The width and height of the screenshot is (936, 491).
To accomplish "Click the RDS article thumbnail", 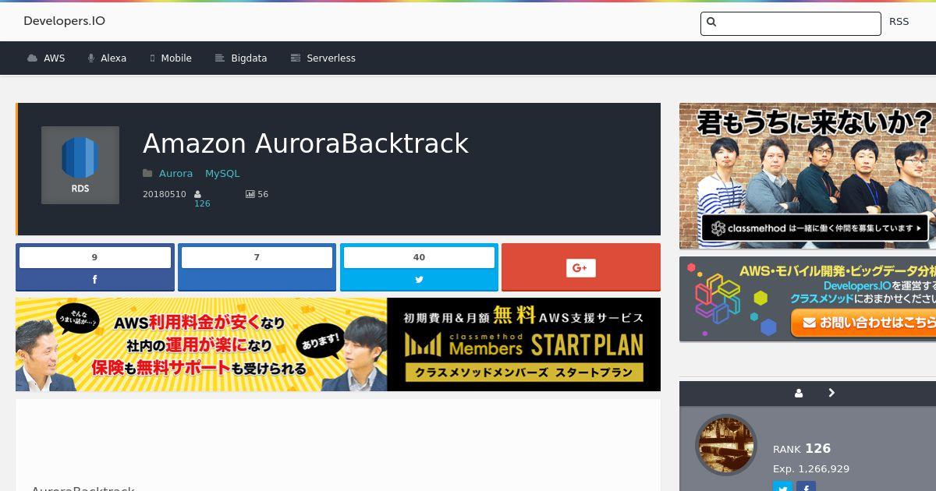I will [x=80, y=165].
